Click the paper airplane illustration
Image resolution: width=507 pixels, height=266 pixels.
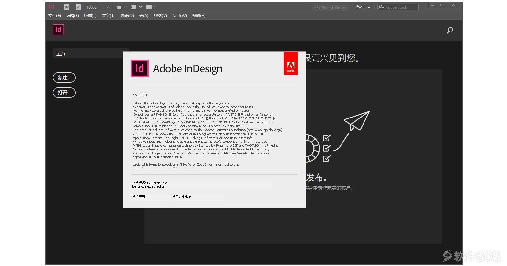point(357,121)
